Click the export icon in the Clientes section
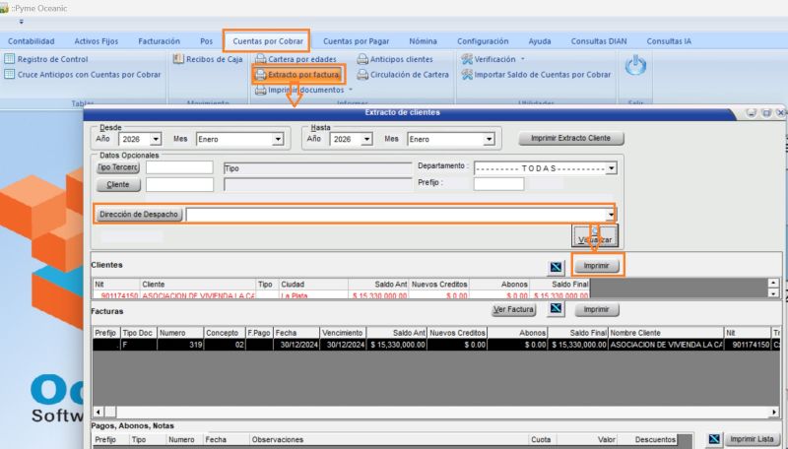This screenshot has width=788, height=449. [x=556, y=267]
